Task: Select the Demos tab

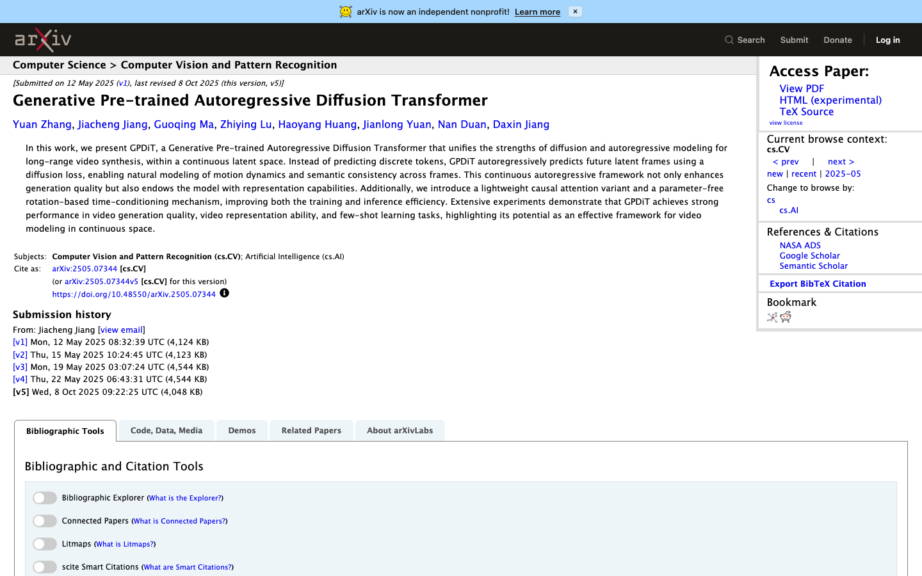Action: point(242,430)
